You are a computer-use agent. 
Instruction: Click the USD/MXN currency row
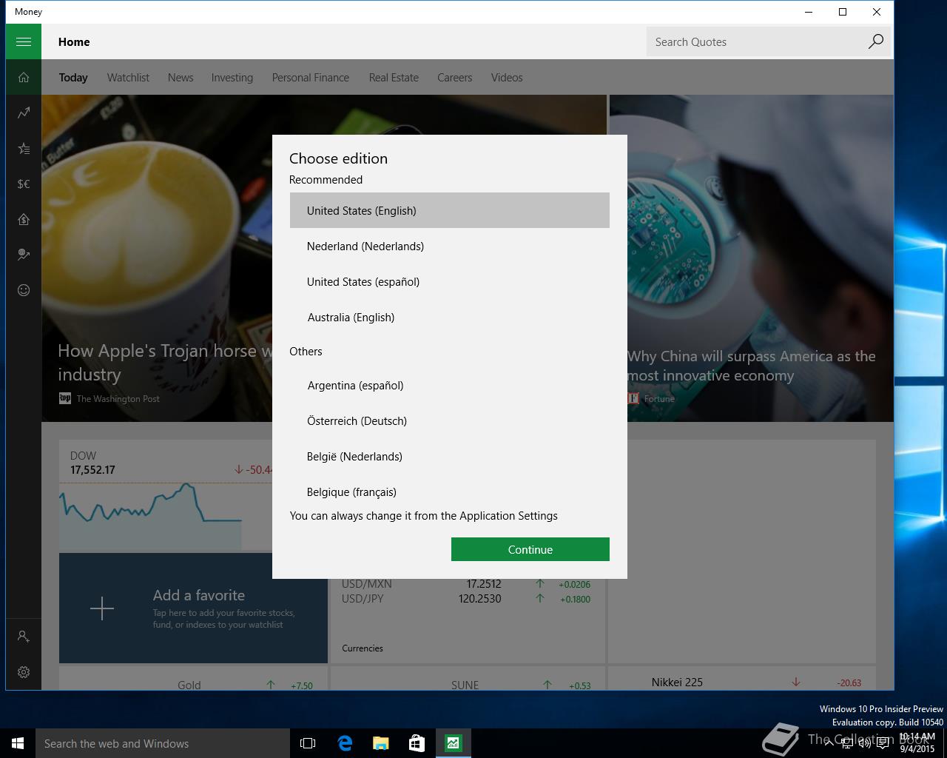point(466,583)
